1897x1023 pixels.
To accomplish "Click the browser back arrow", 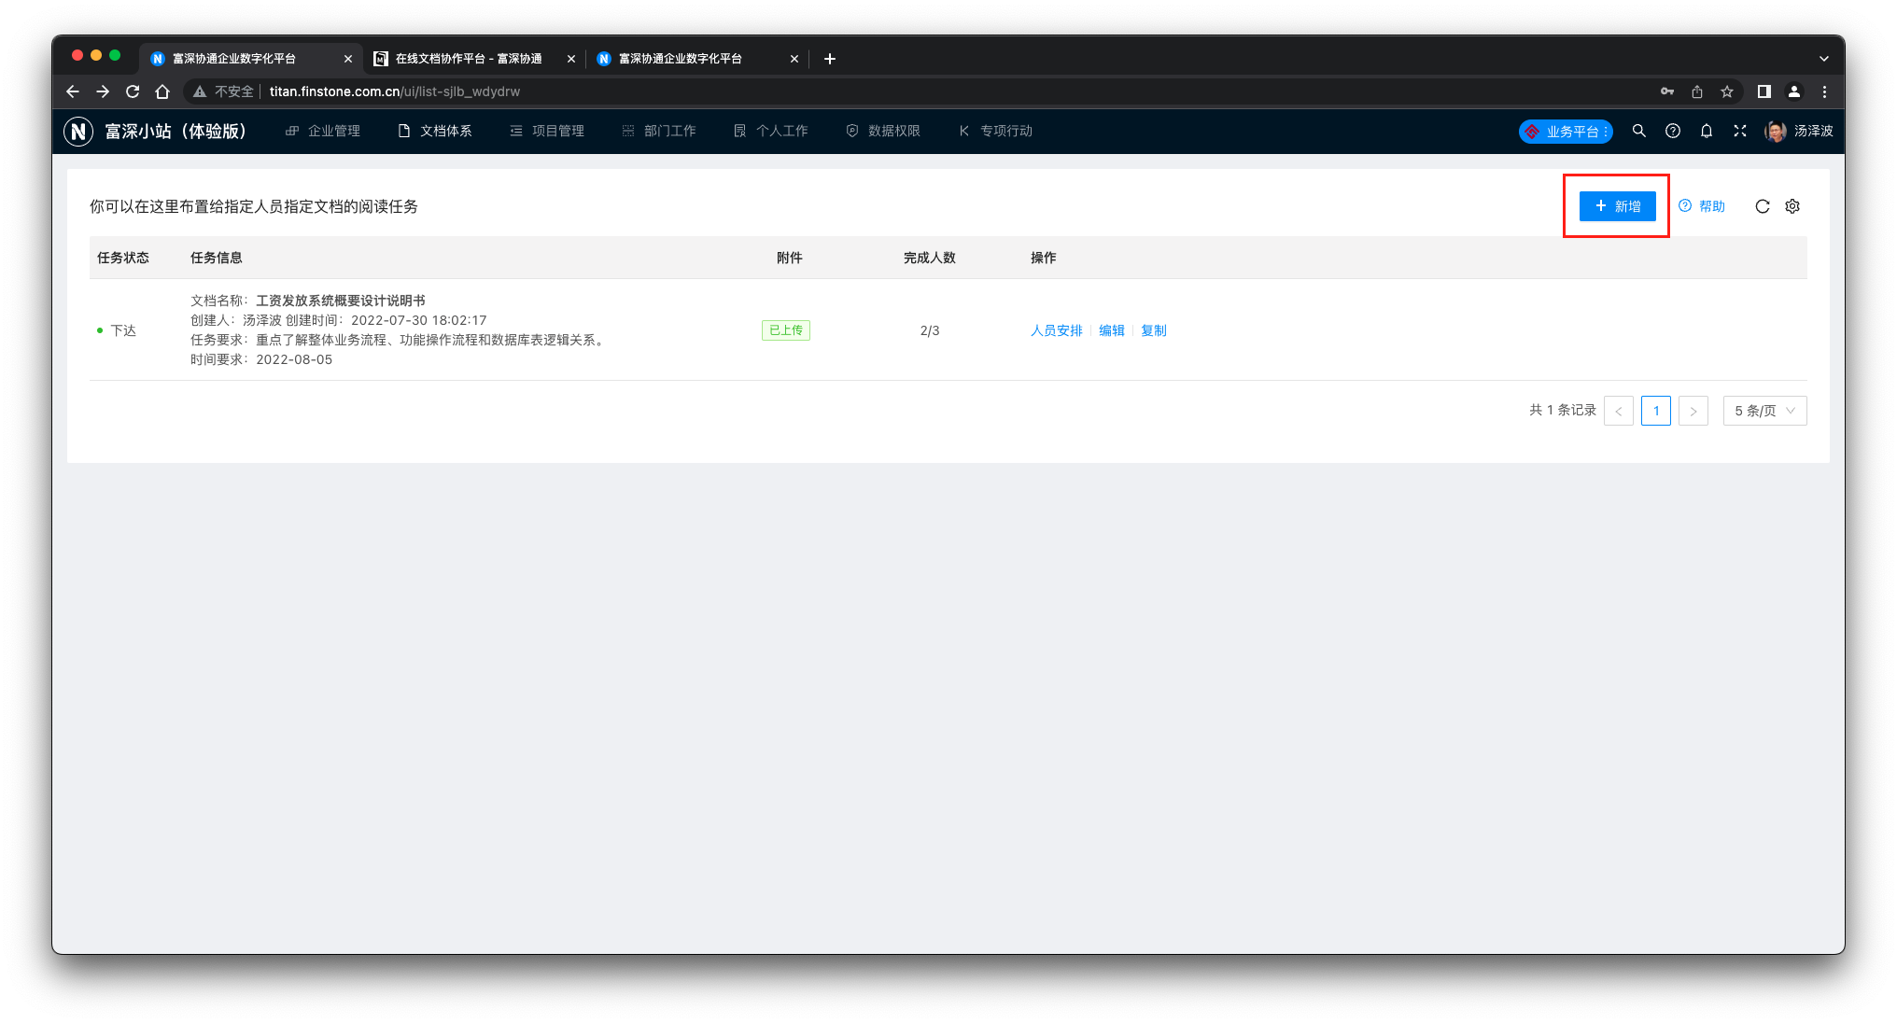I will click(73, 91).
